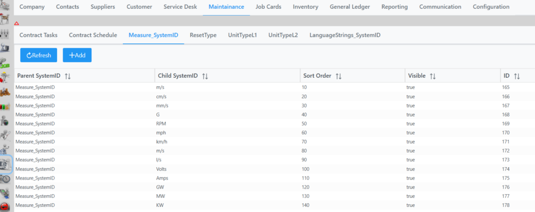Screen dimensions: 535x212
Task: Open the Company menu tab
Action: tap(32, 7)
